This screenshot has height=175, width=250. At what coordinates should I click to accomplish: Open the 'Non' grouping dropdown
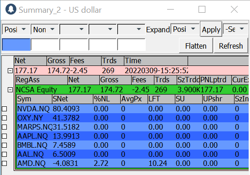45,30
